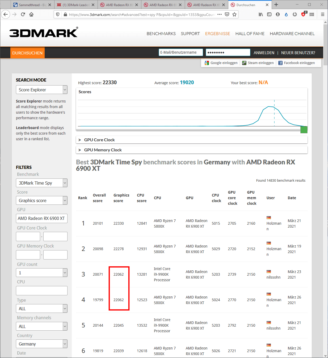Open the GPU count dropdown
The height and width of the screenshot is (358, 328).
(42, 273)
